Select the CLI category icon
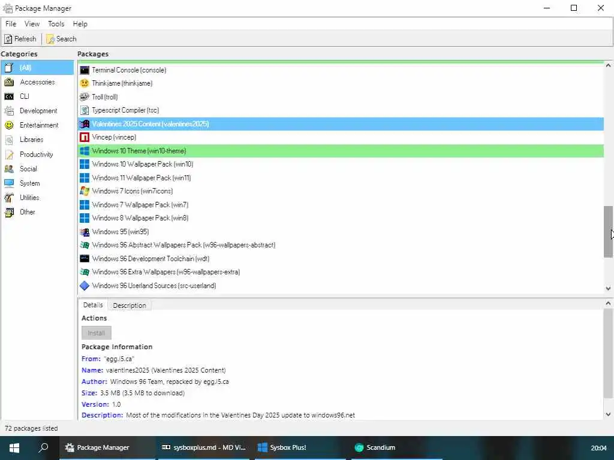 pos(9,96)
